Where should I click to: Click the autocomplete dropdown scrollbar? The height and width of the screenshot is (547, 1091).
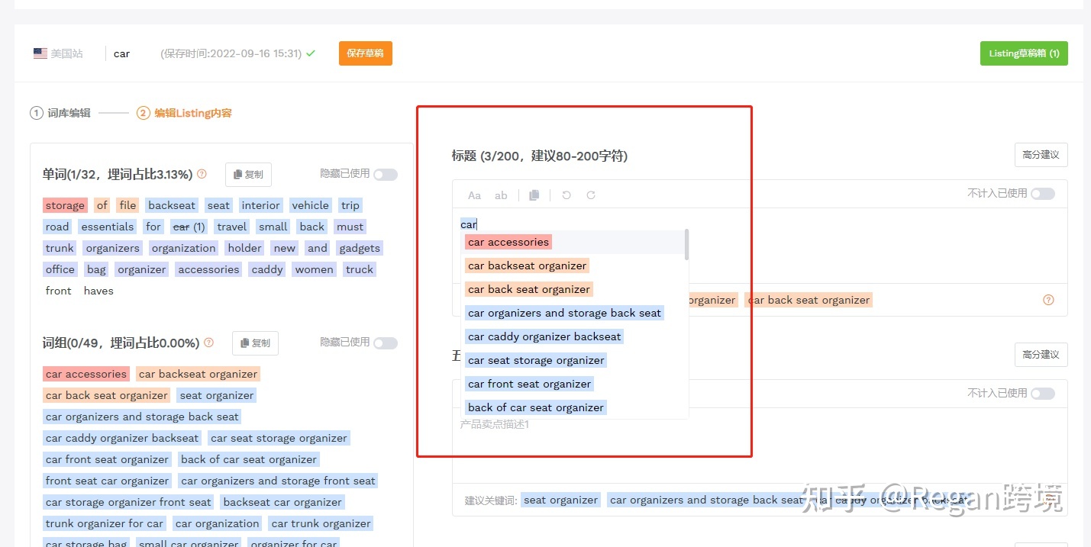click(x=687, y=245)
